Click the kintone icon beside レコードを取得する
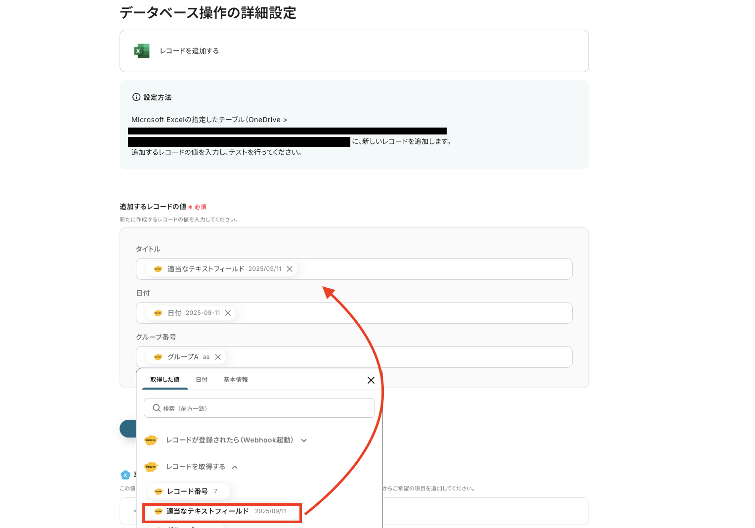Image resolution: width=755 pixels, height=528 pixels. 151,467
